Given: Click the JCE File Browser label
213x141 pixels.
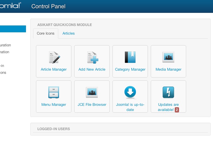Looking at the screenshot, I should [92, 104].
